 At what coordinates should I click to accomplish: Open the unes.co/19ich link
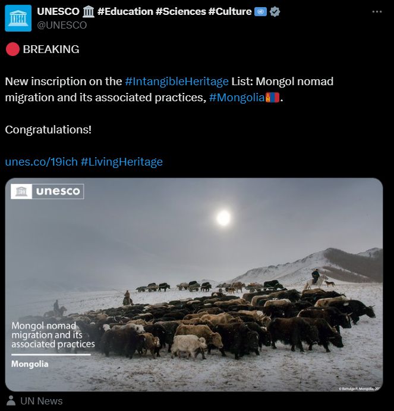coord(41,161)
